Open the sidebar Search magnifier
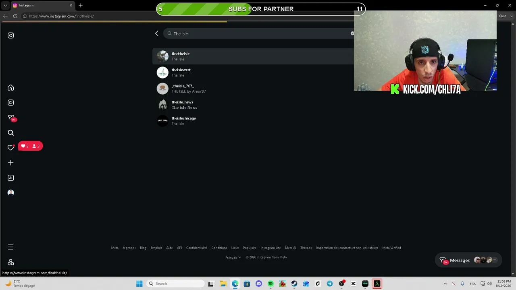The width and height of the screenshot is (516, 290). [x=11, y=133]
